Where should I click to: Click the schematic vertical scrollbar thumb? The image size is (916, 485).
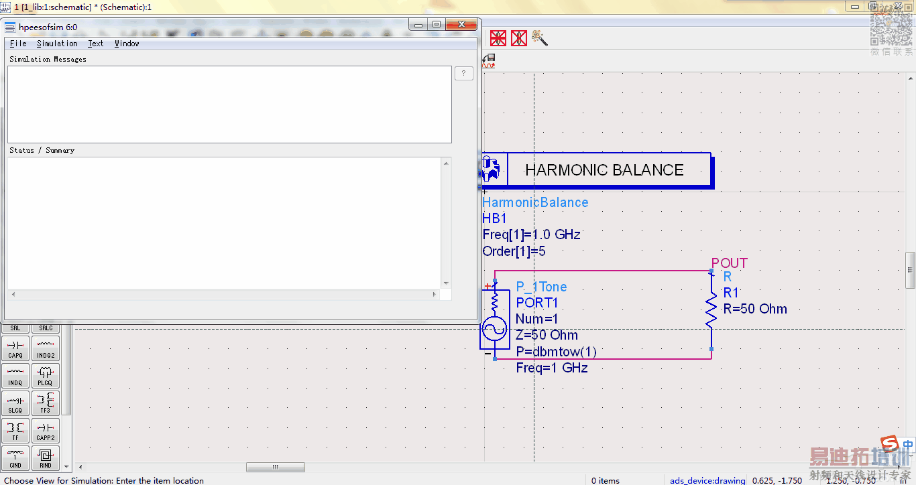point(911,270)
